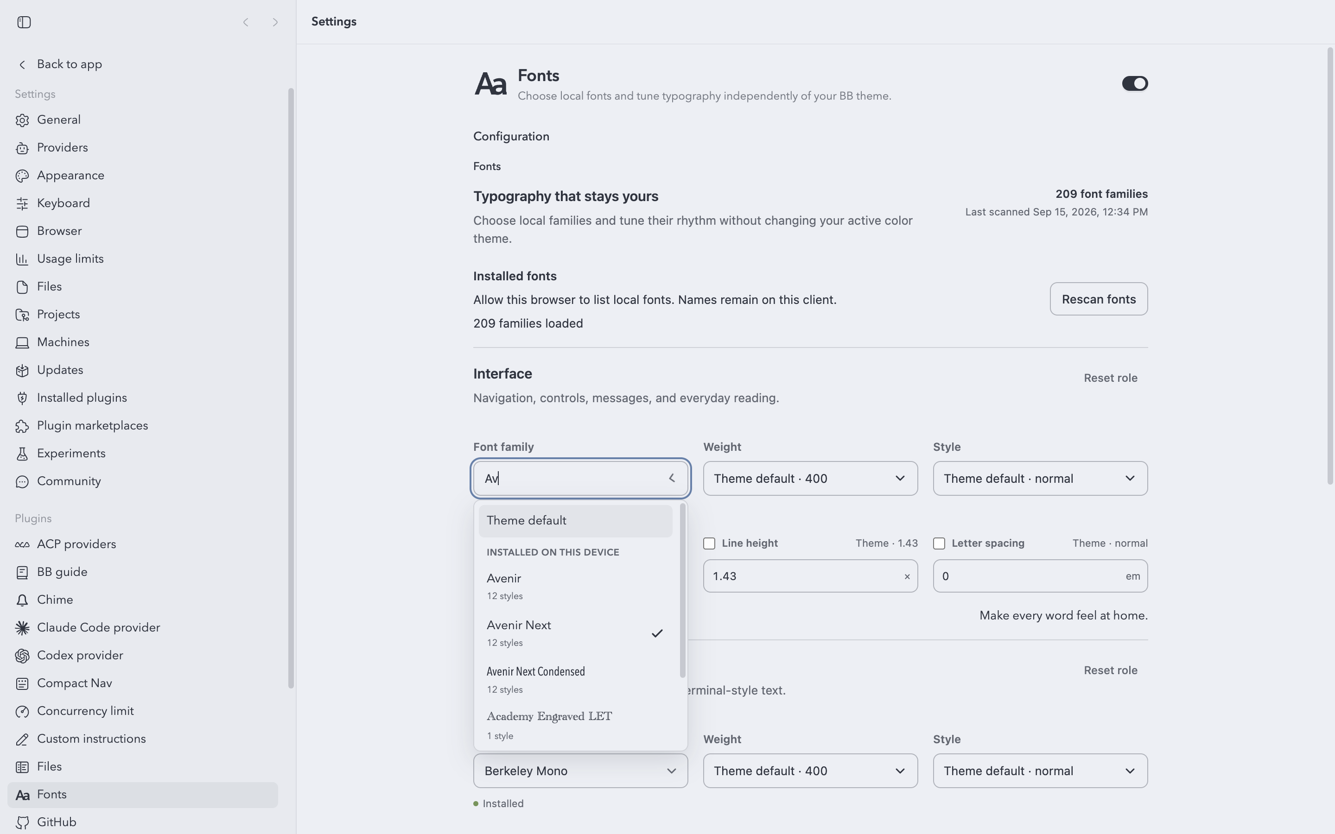Choose Avenir Next Condensed font

point(575,680)
